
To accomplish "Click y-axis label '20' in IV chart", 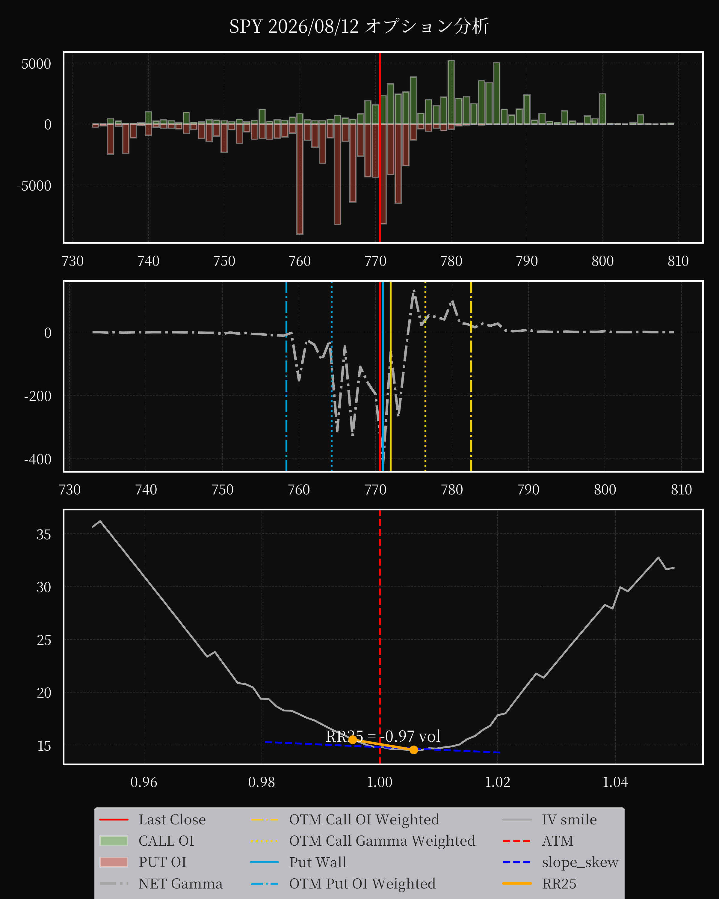I will click(44, 693).
